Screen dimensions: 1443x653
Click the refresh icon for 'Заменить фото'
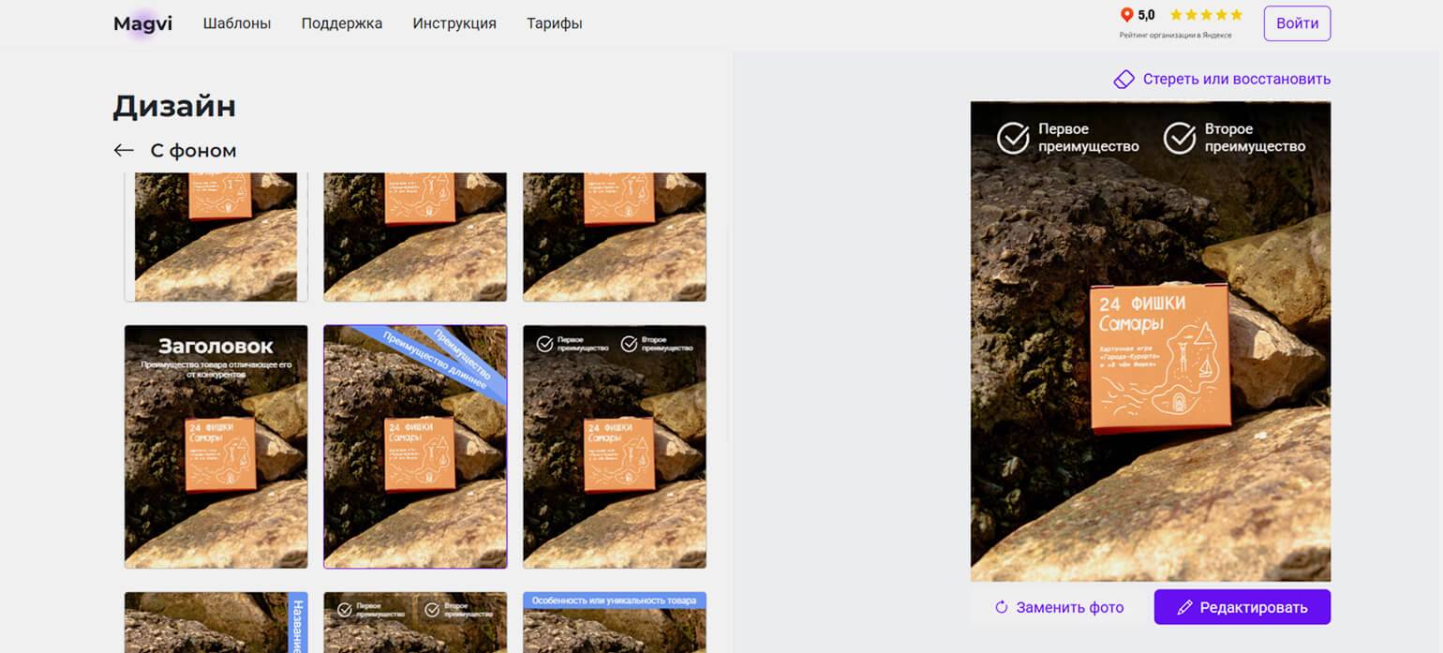click(x=1001, y=607)
